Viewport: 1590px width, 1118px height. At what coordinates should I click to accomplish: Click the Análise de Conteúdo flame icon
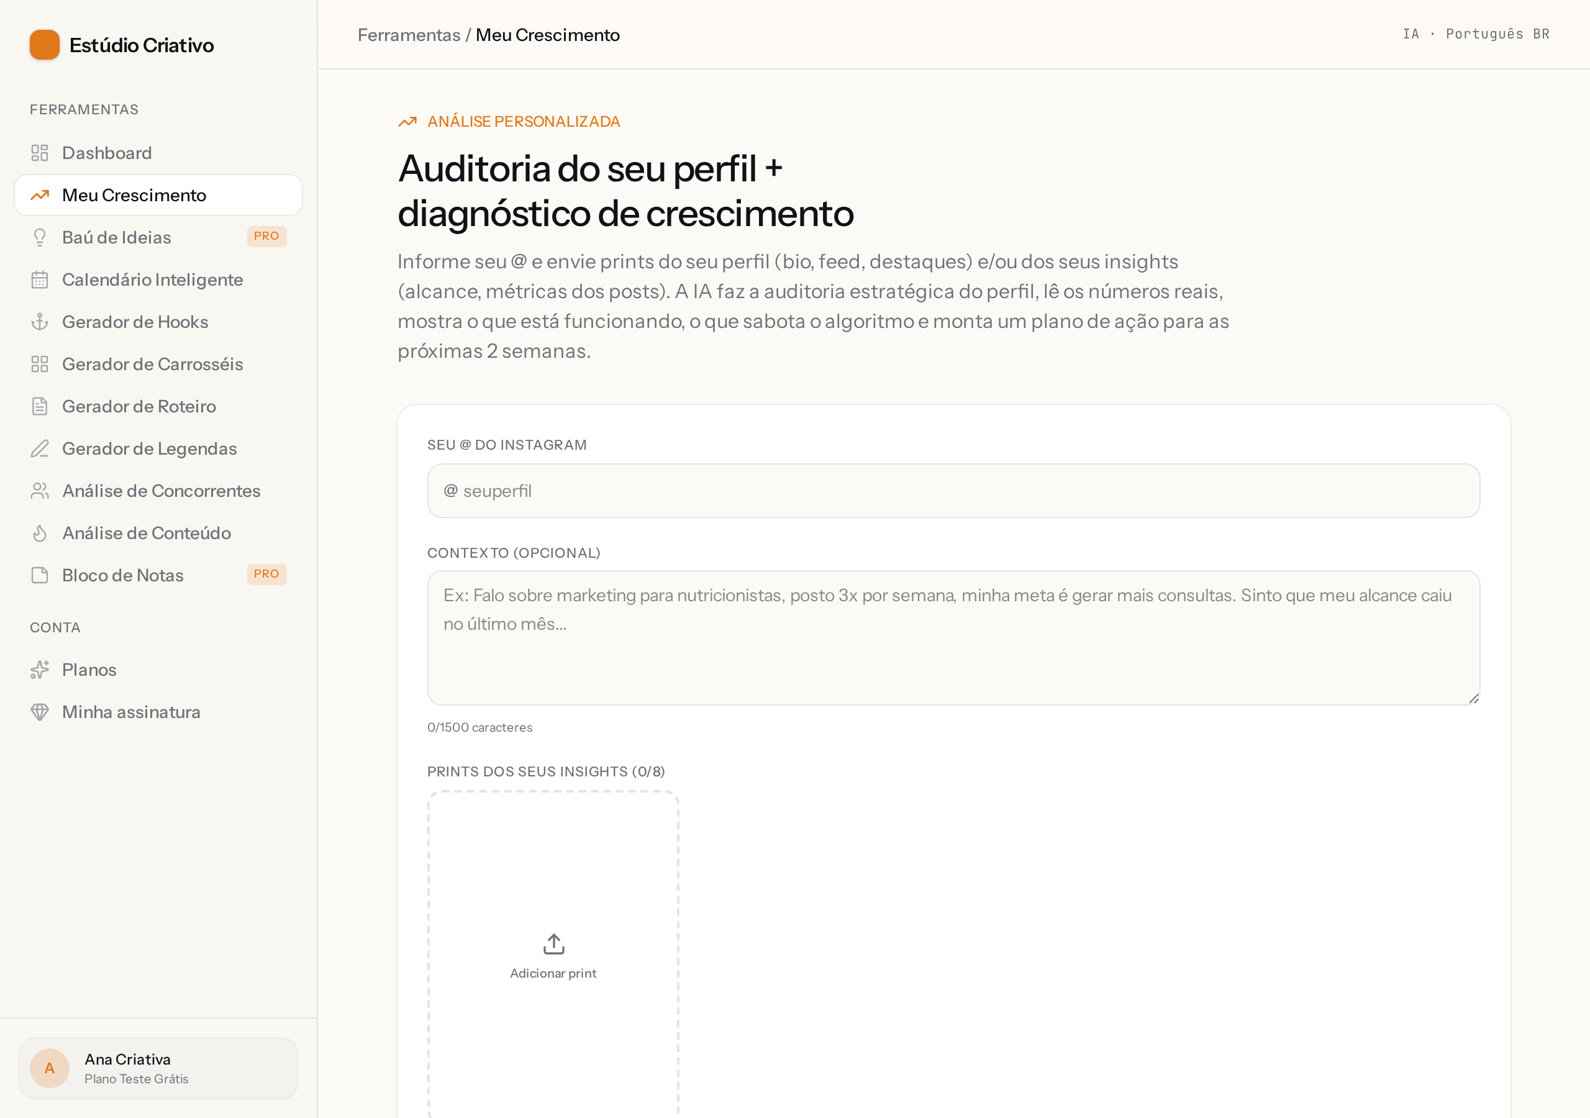pos(40,534)
